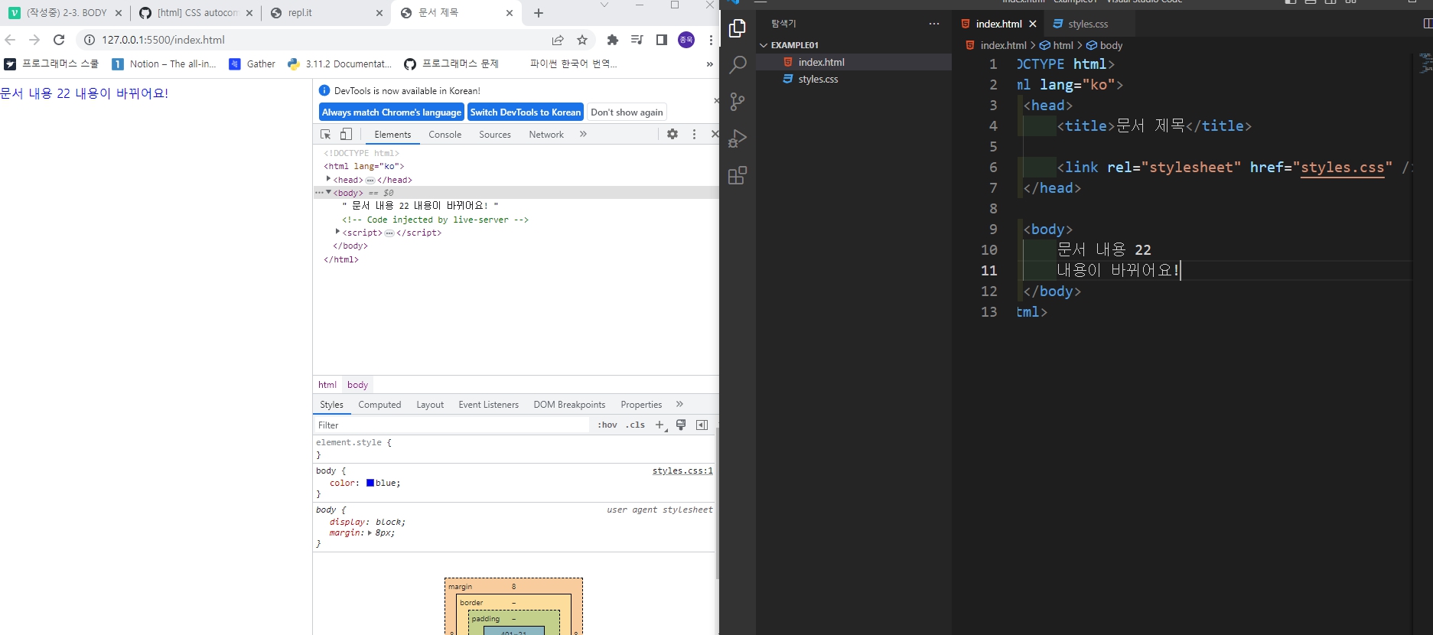Image resolution: width=1433 pixels, height=635 pixels.
Task: Click html in DevTools breadcrumb
Action: (x=327, y=385)
